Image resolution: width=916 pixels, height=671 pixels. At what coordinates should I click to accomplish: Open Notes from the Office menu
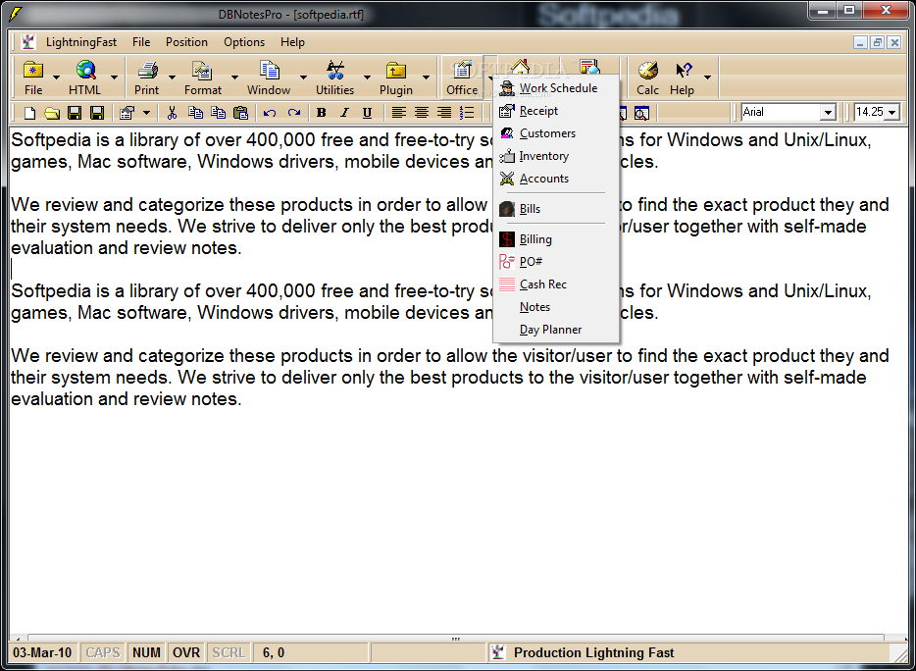point(555,307)
